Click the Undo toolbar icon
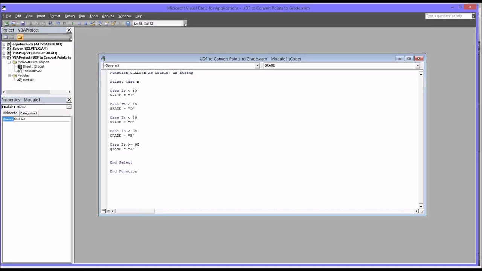Viewport: 482px width, 271px height. pyautogui.click(x=58, y=23)
